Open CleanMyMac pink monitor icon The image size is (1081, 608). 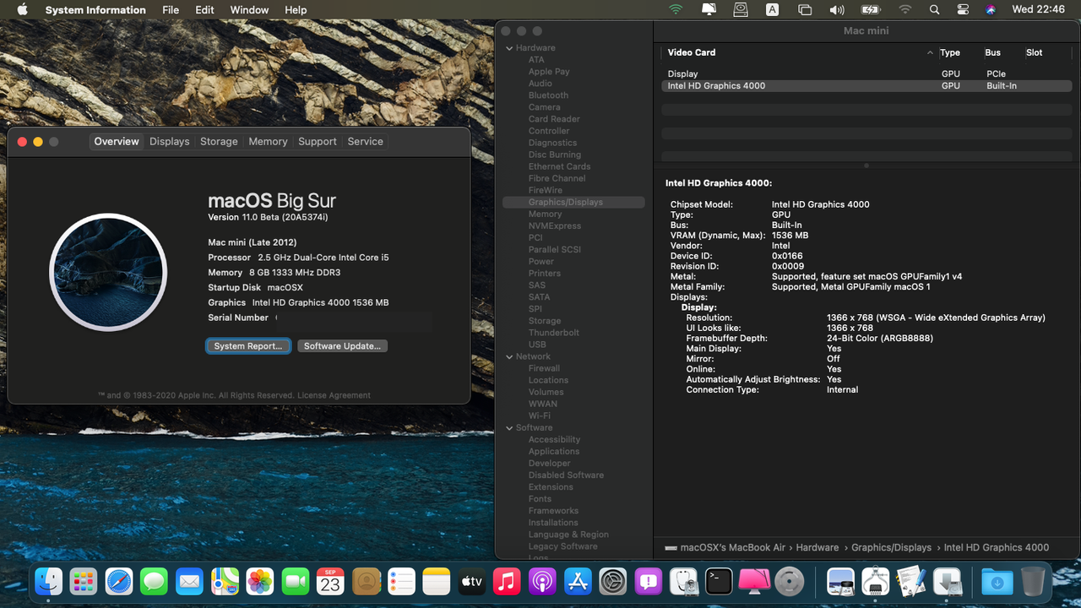[754, 581]
